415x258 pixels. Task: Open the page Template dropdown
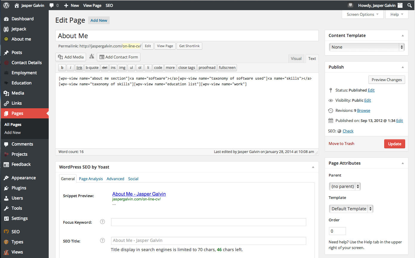click(x=351, y=209)
